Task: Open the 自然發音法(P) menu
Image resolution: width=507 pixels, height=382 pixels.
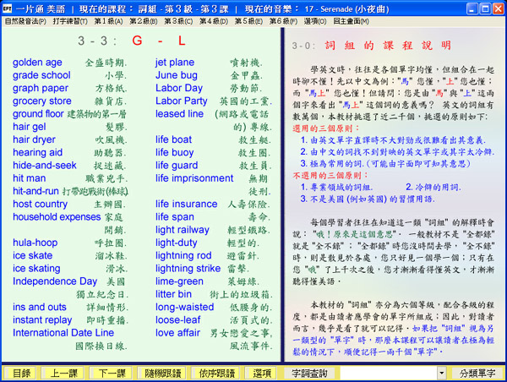Action: click(x=25, y=20)
